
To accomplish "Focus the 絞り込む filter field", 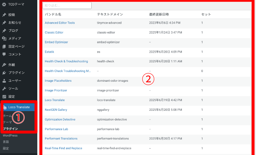I will click(x=67, y=5).
